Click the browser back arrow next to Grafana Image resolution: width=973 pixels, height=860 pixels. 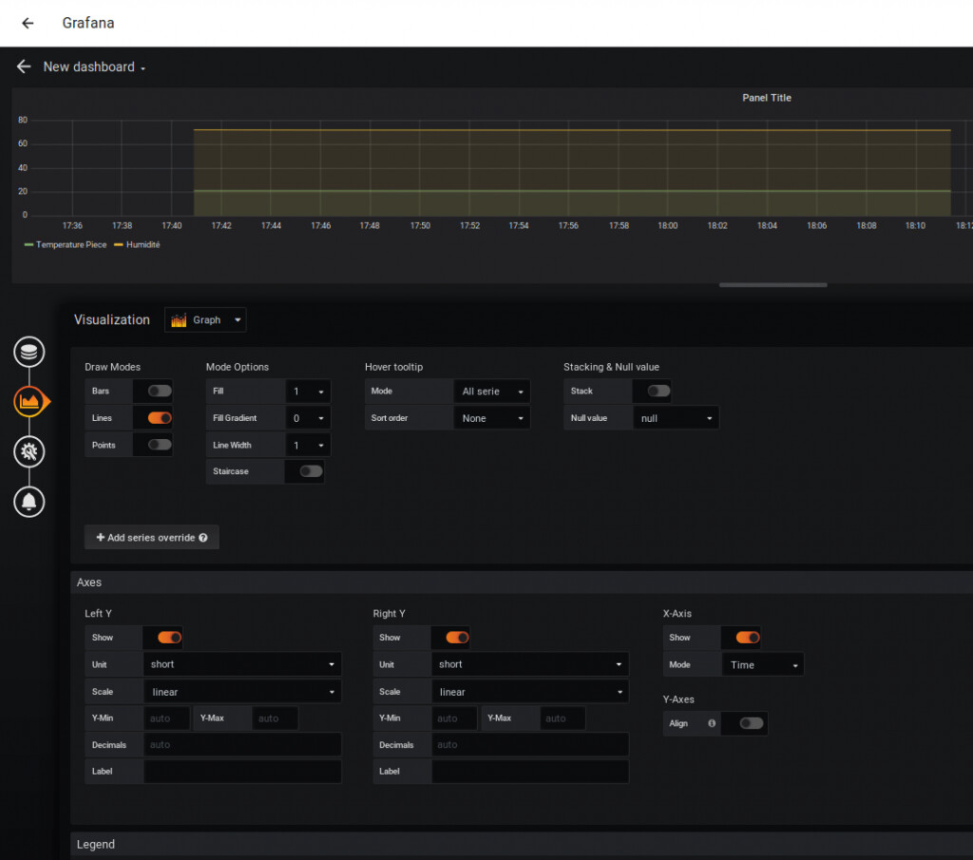click(28, 23)
